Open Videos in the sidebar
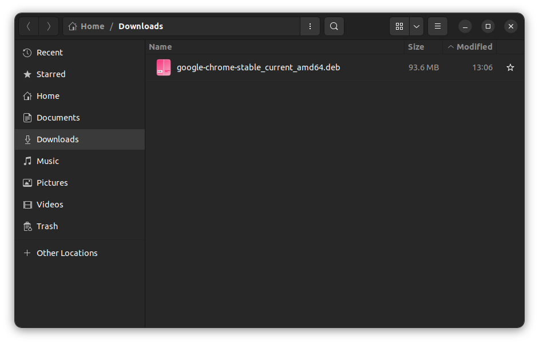Image resolution: width=539 pixels, height=344 pixels. 80,205
